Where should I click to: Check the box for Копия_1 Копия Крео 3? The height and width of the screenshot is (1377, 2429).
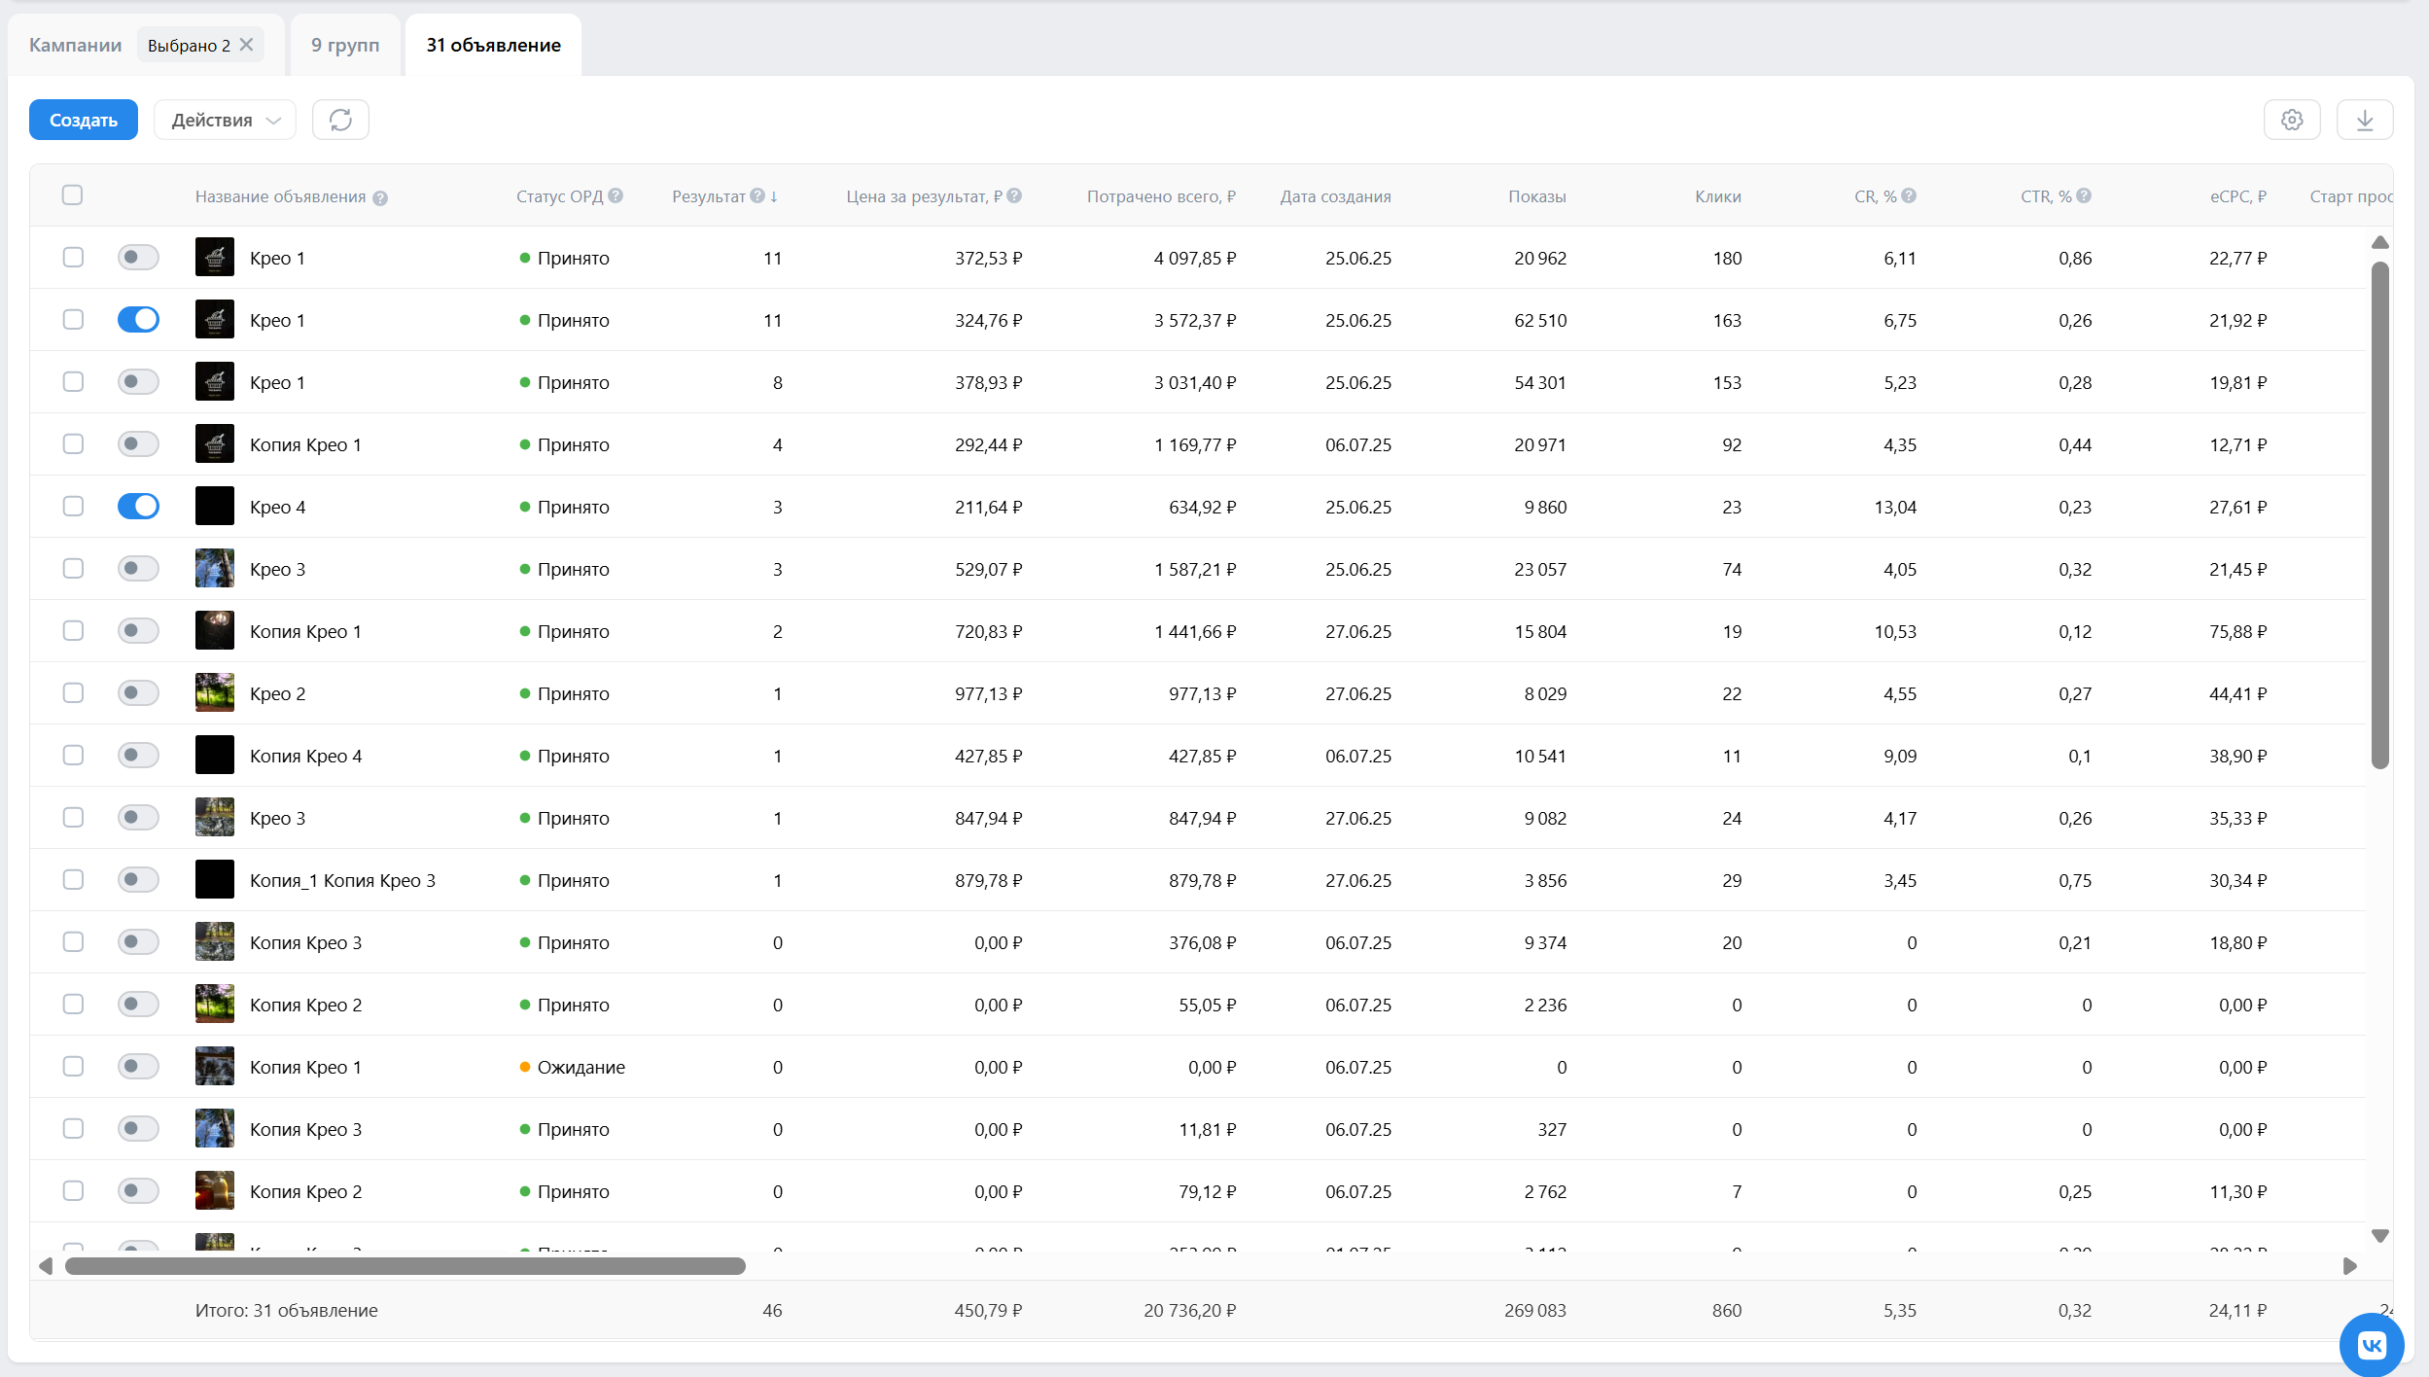pos(73,880)
